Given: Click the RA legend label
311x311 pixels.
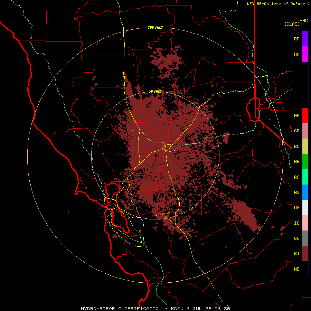Looking at the screenshot, I should (296, 177).
